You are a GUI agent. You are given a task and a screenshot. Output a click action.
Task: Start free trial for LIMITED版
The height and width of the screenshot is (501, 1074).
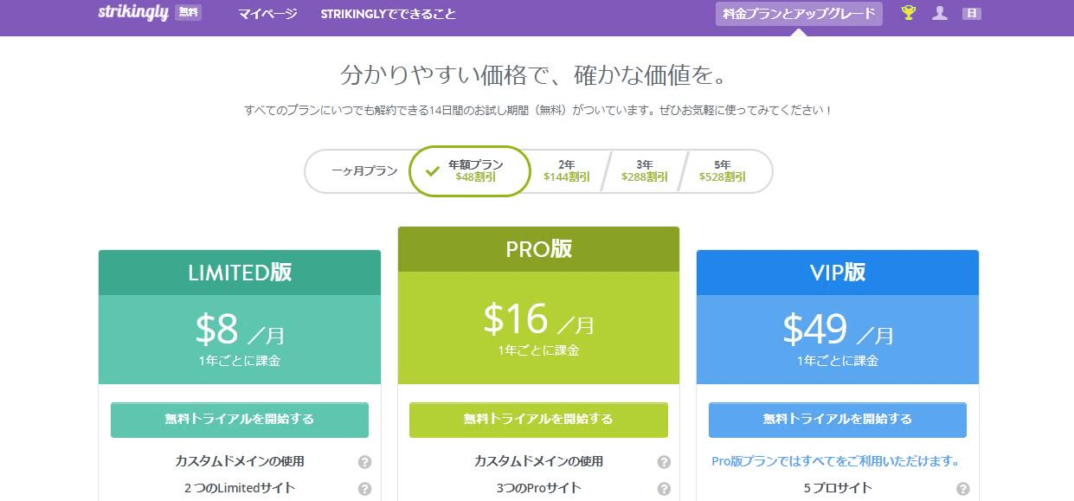[x=239, y=420]
